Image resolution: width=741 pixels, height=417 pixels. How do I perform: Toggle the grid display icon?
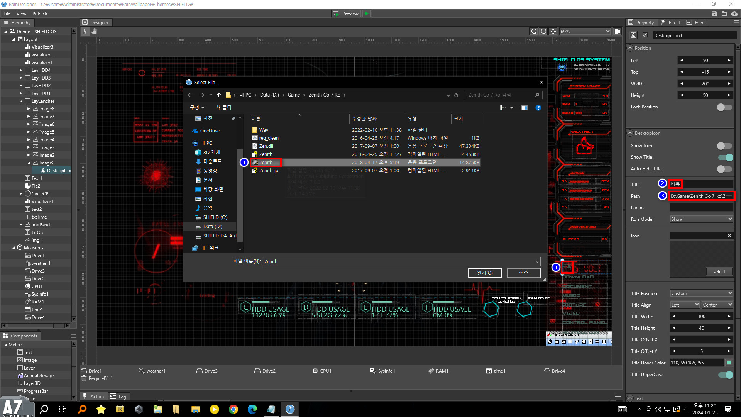pyautogui.click(x=617, y=31)
